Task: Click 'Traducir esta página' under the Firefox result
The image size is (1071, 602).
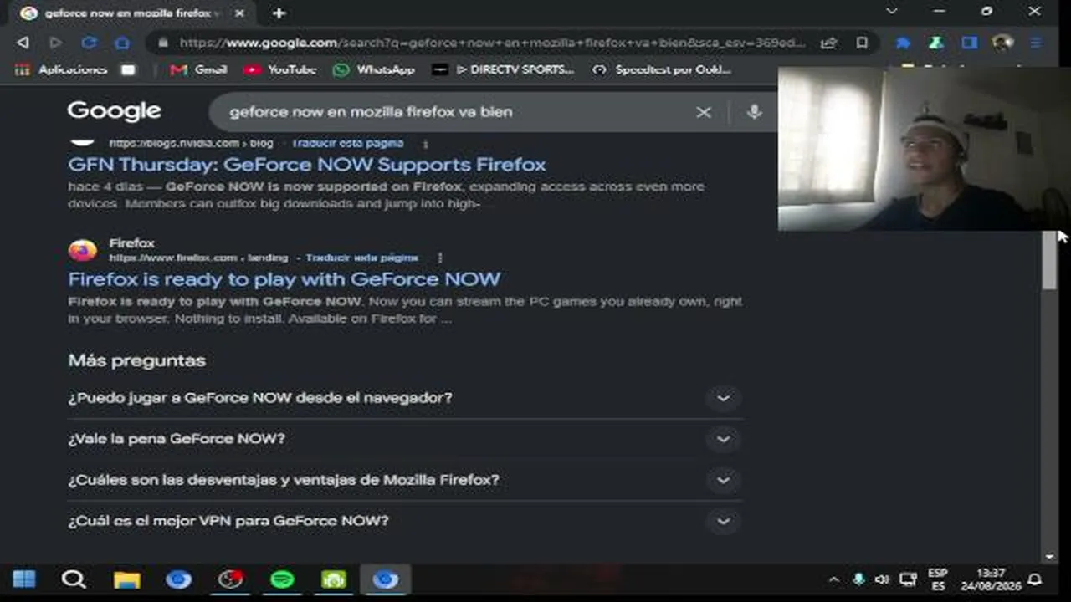Action: point(361,258)
